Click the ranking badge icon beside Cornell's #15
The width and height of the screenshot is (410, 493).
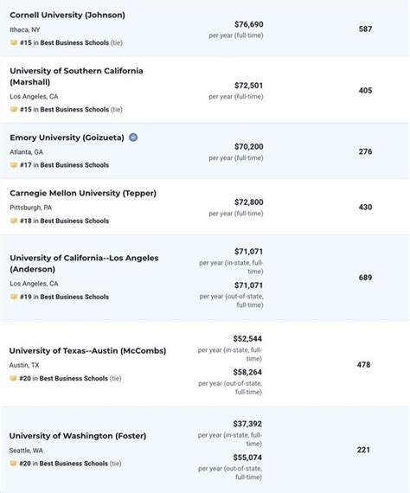14,42
